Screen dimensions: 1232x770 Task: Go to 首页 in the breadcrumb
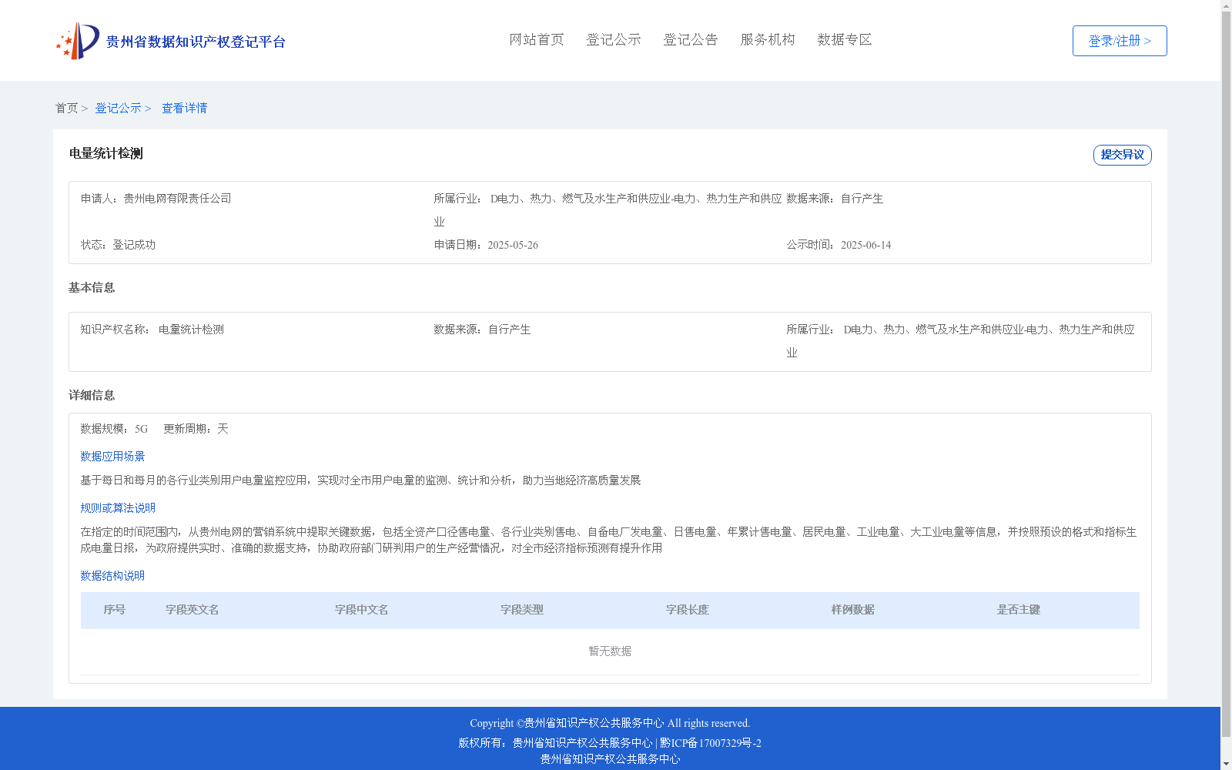pyautogui.click(x=66, y=109)
